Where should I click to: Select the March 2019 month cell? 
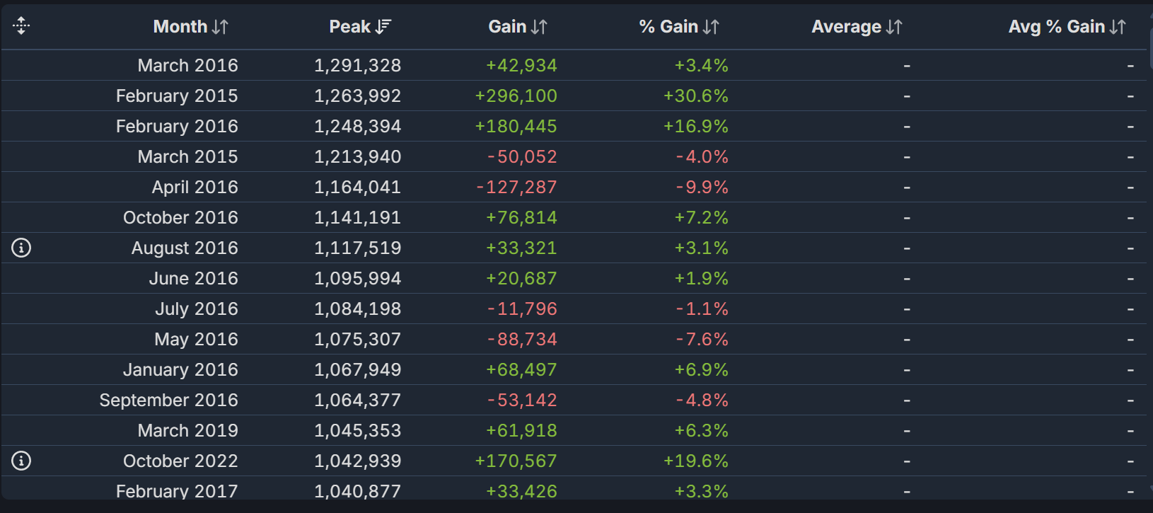tap(187, 430)
